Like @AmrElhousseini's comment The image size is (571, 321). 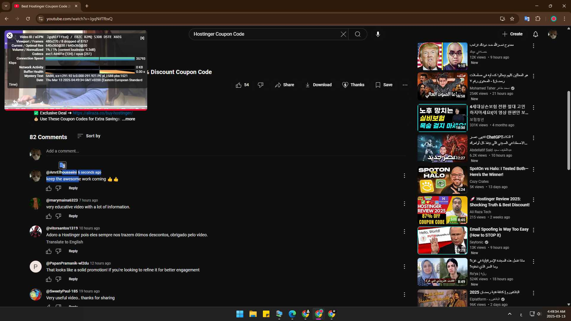tap(49, 188)
